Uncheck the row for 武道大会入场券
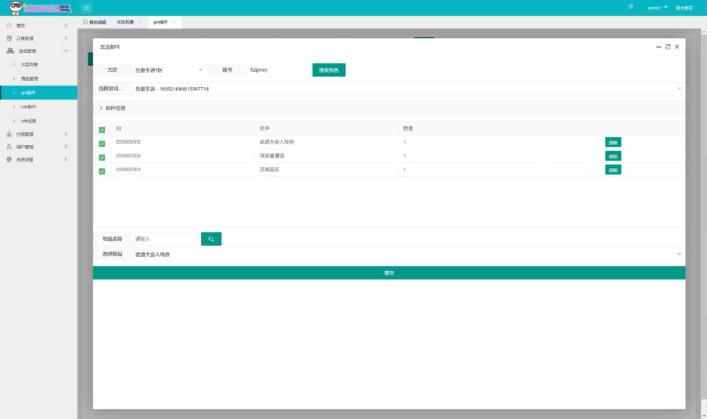The width and height of the screenshot is (707, 419). (102, 143)
